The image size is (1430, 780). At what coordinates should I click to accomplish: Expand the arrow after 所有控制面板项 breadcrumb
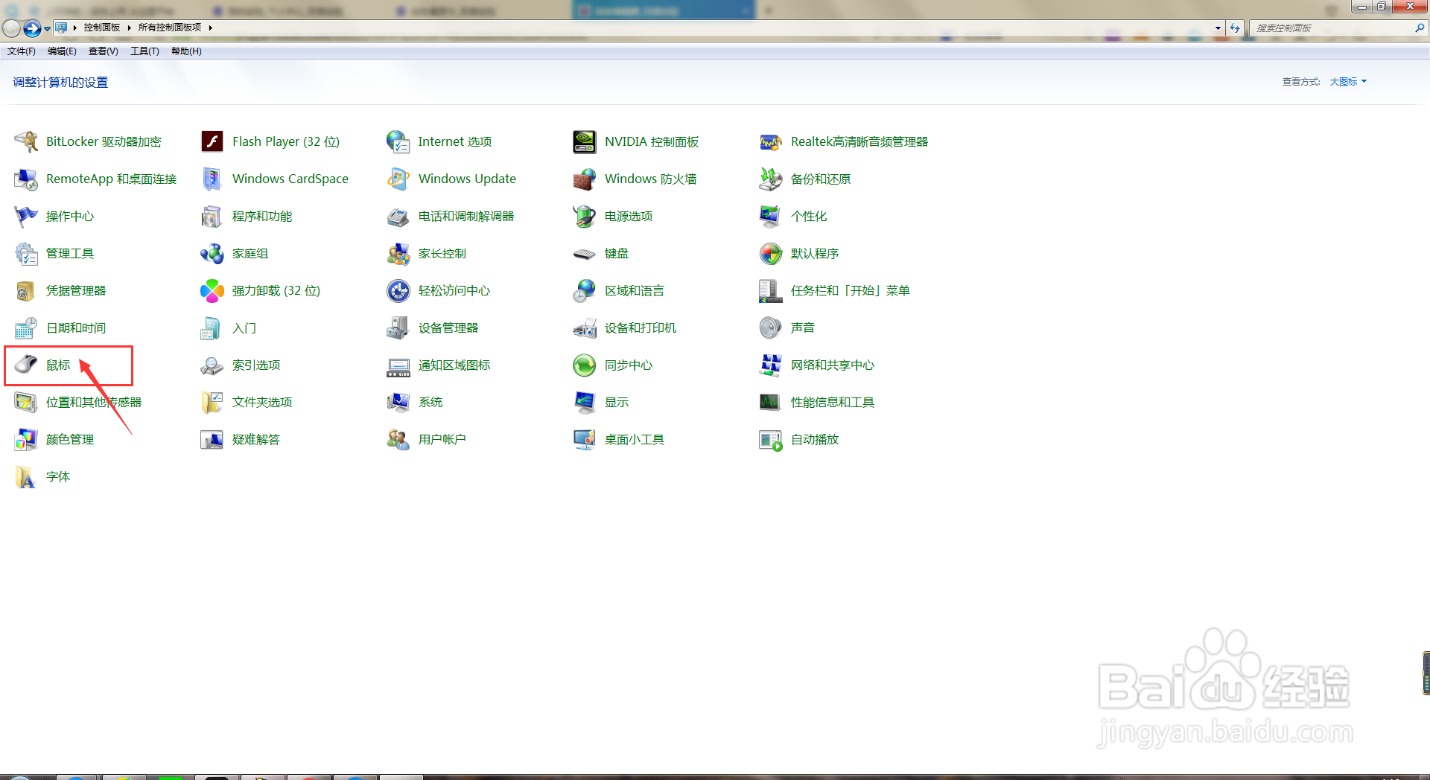tap(211, 28)
